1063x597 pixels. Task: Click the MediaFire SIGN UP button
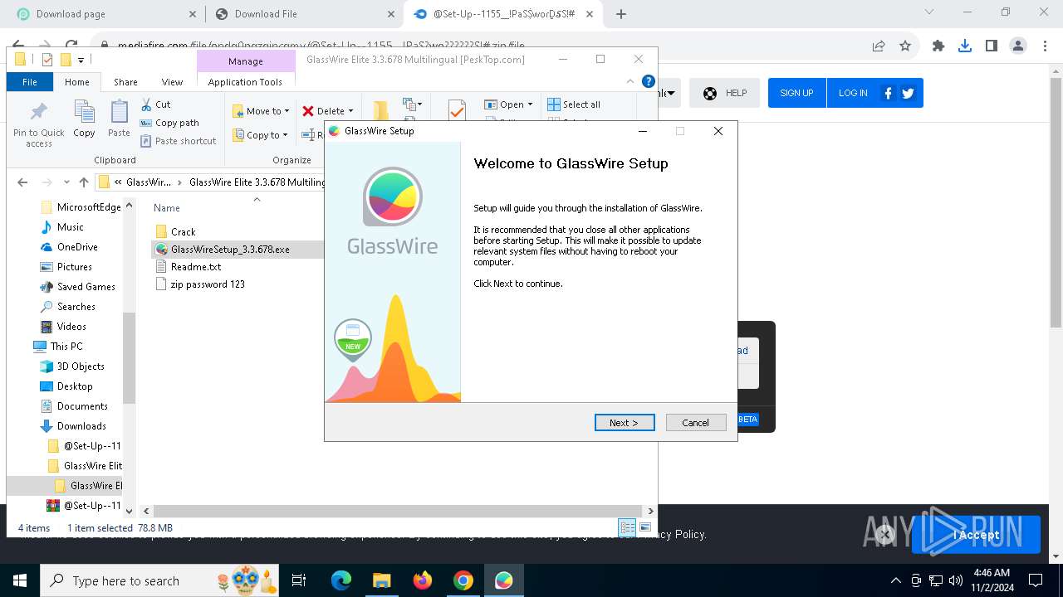(796, 93)
